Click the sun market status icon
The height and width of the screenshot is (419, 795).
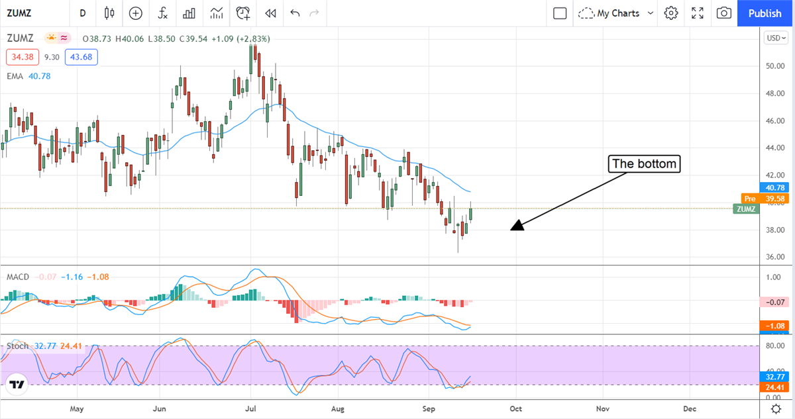50,38
